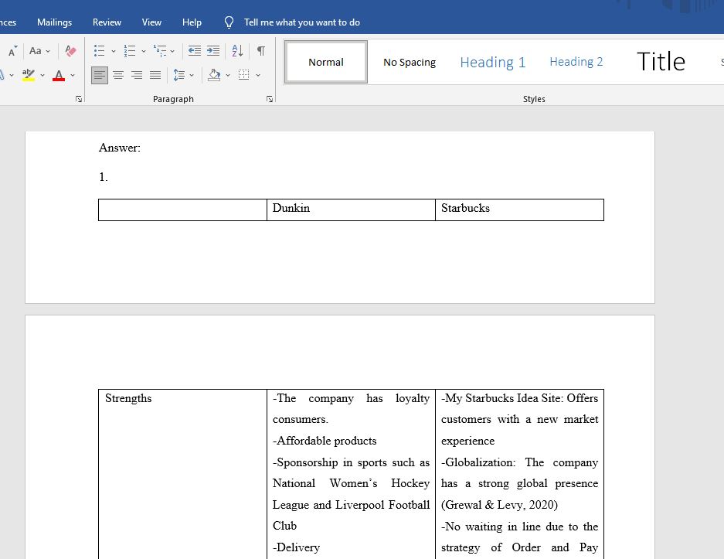Apply shading with paint bucket icon
Screen dimensions: 724x559
pyautogui.click(x=214, y=75)
